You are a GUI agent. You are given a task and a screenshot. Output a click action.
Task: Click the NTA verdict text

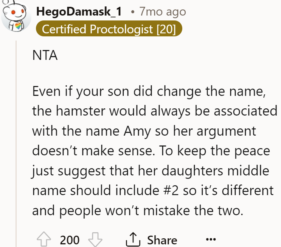45,55
